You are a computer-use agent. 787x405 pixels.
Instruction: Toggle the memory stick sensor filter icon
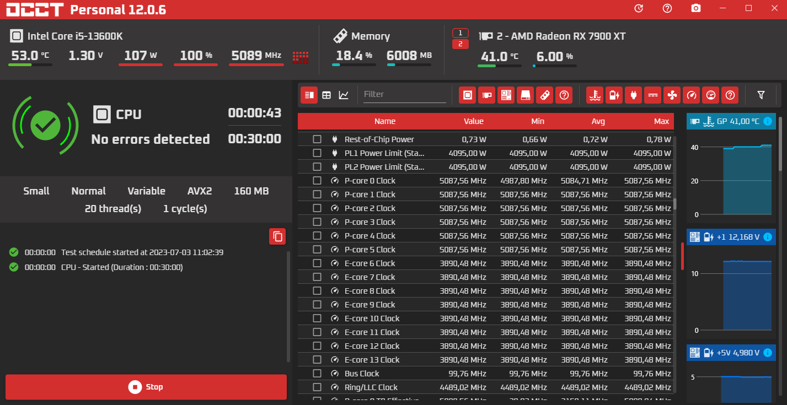[x=544, y=95]
